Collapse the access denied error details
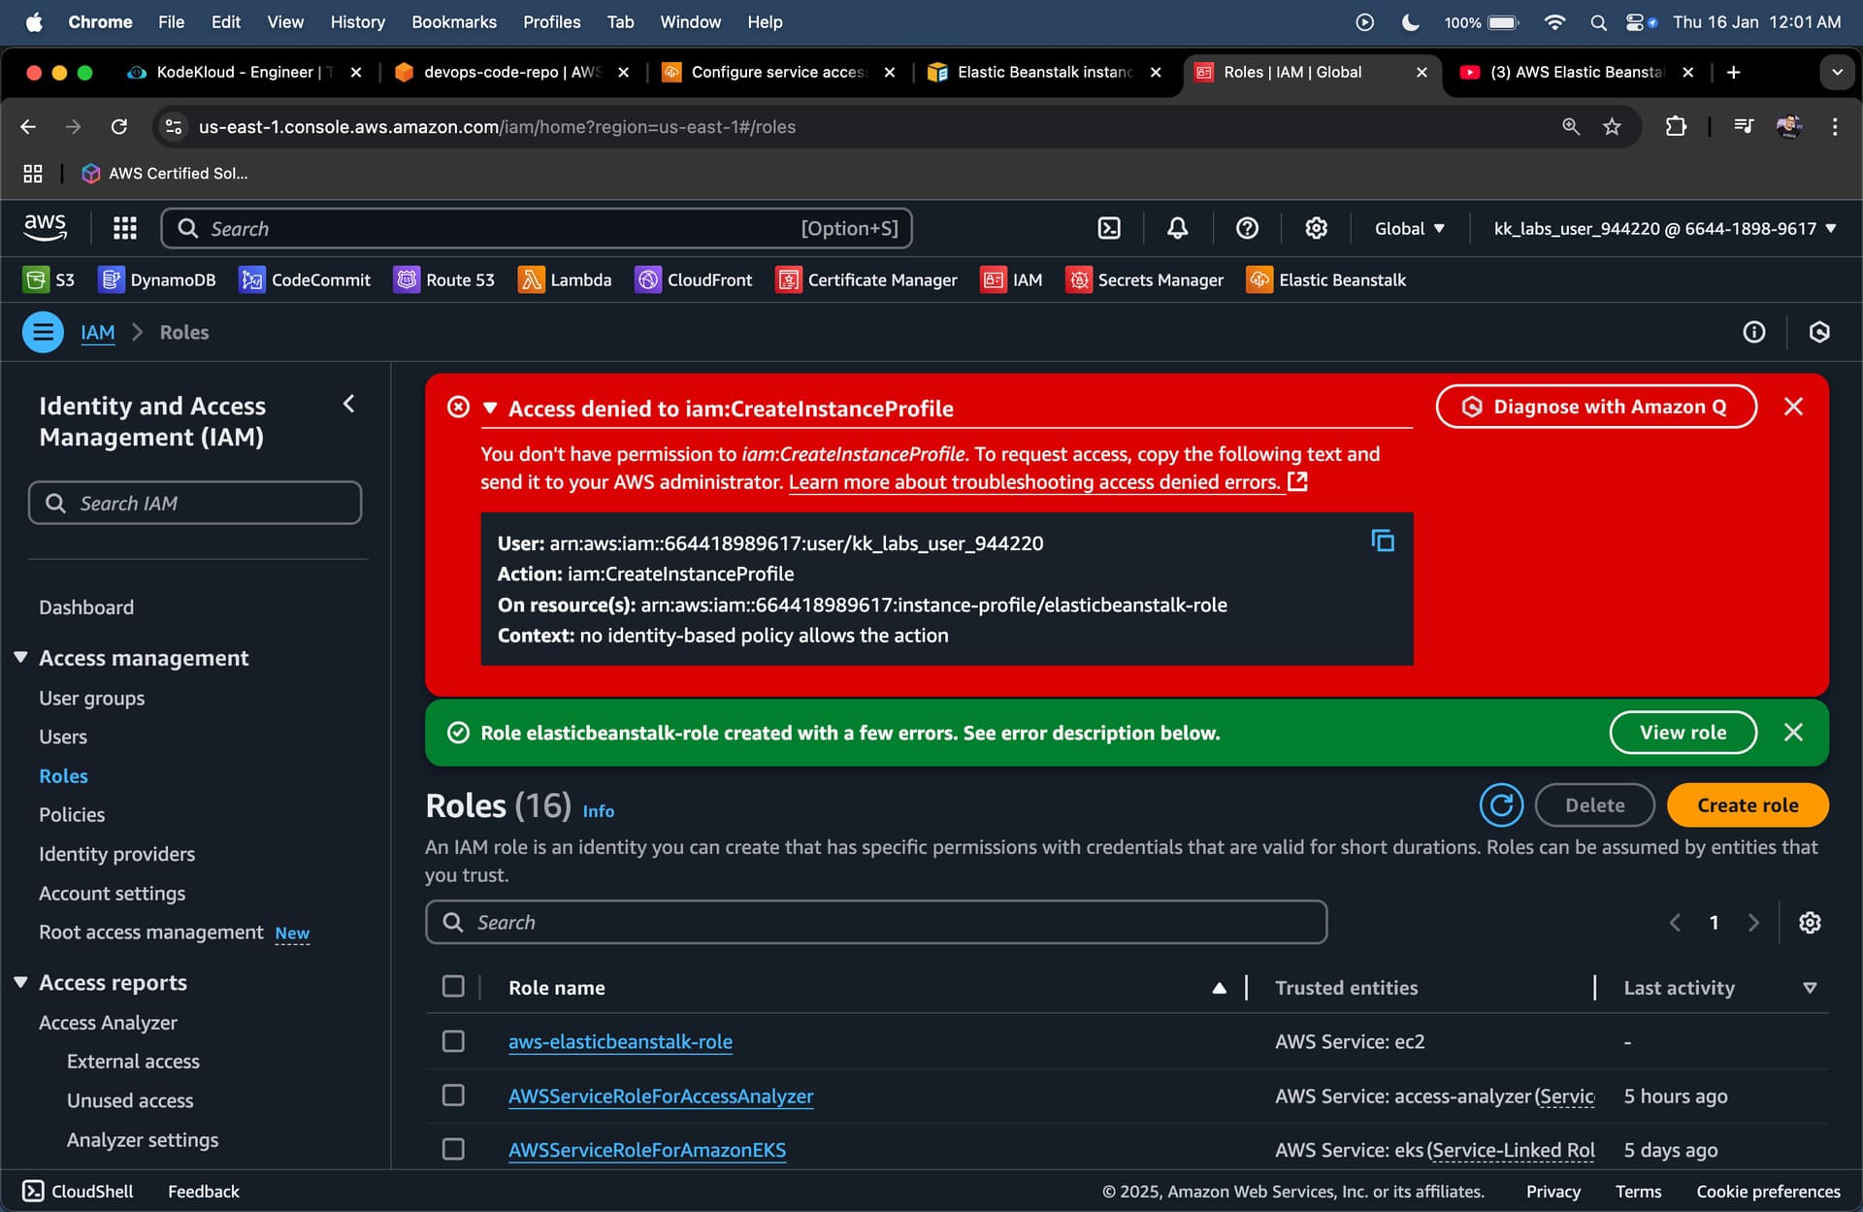Screen dimensions: 1863x1212 tap(490, 409)
